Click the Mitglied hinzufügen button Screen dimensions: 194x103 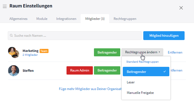tap(164, 36)
